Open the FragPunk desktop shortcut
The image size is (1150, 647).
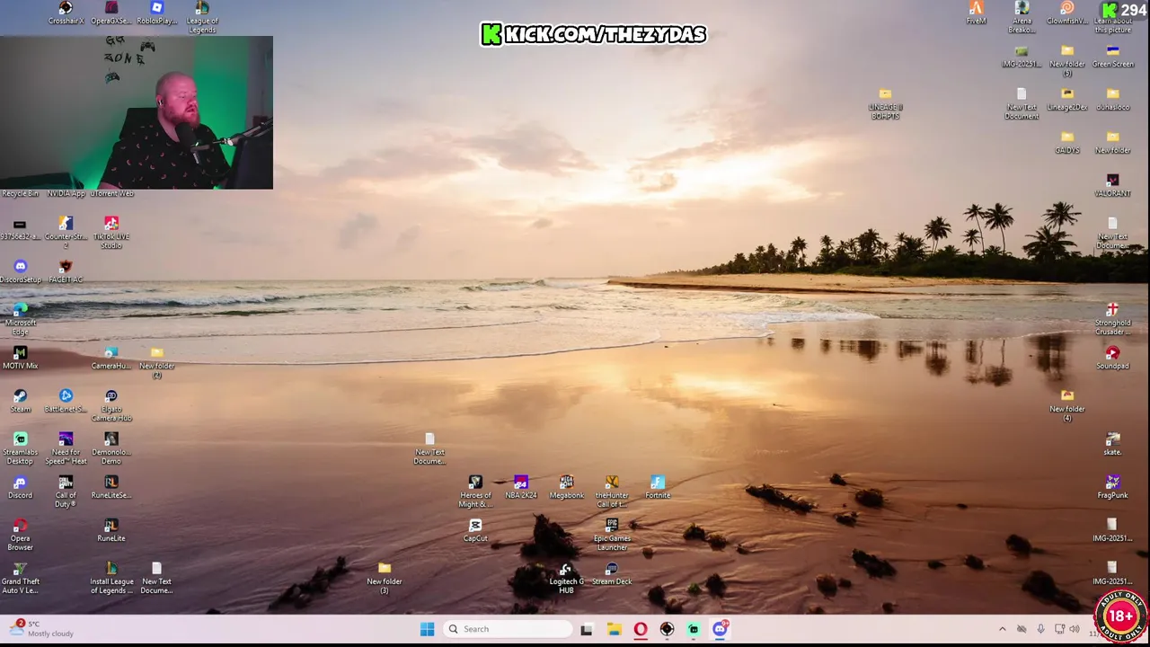1113,487
